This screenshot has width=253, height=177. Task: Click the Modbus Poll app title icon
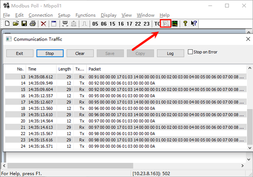(x=6, y=5)
